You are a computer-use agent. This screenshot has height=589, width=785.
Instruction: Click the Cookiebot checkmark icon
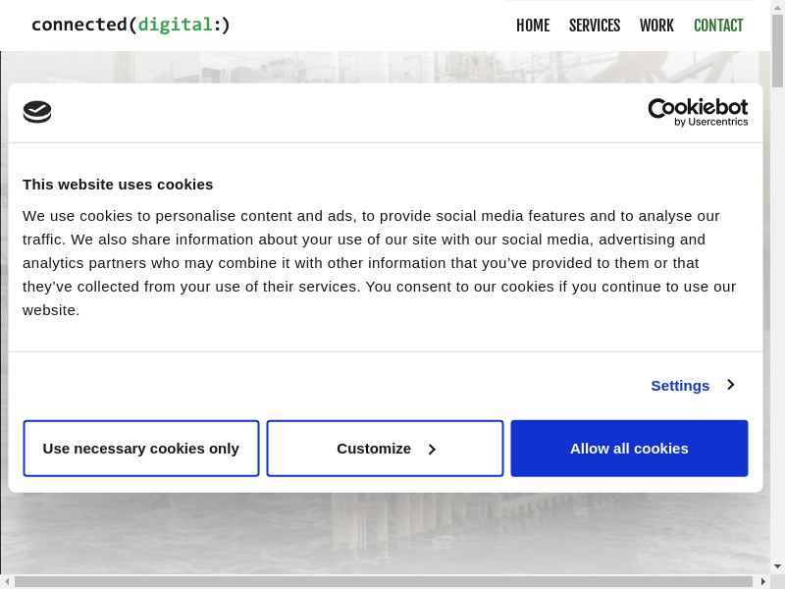37,112
